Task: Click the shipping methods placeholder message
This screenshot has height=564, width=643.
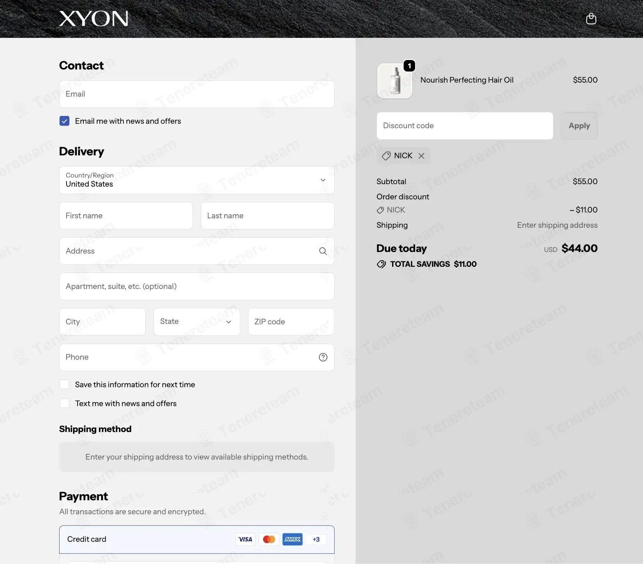Action: click(197, 457)
